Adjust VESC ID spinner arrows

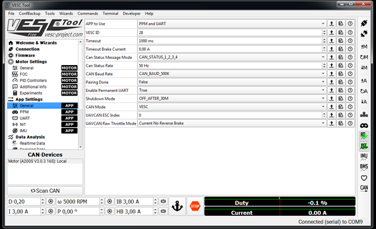coord(324,32)
